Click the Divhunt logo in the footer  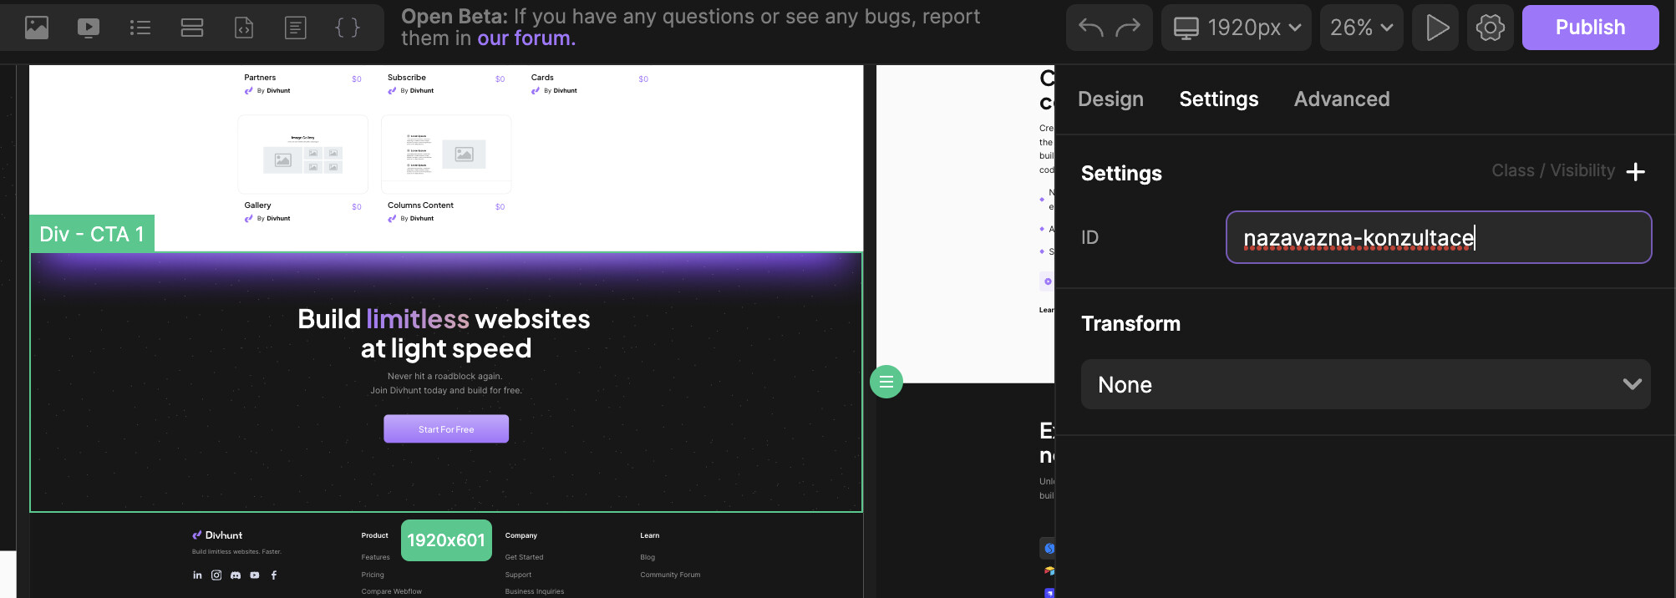click(x=217, y=535)
